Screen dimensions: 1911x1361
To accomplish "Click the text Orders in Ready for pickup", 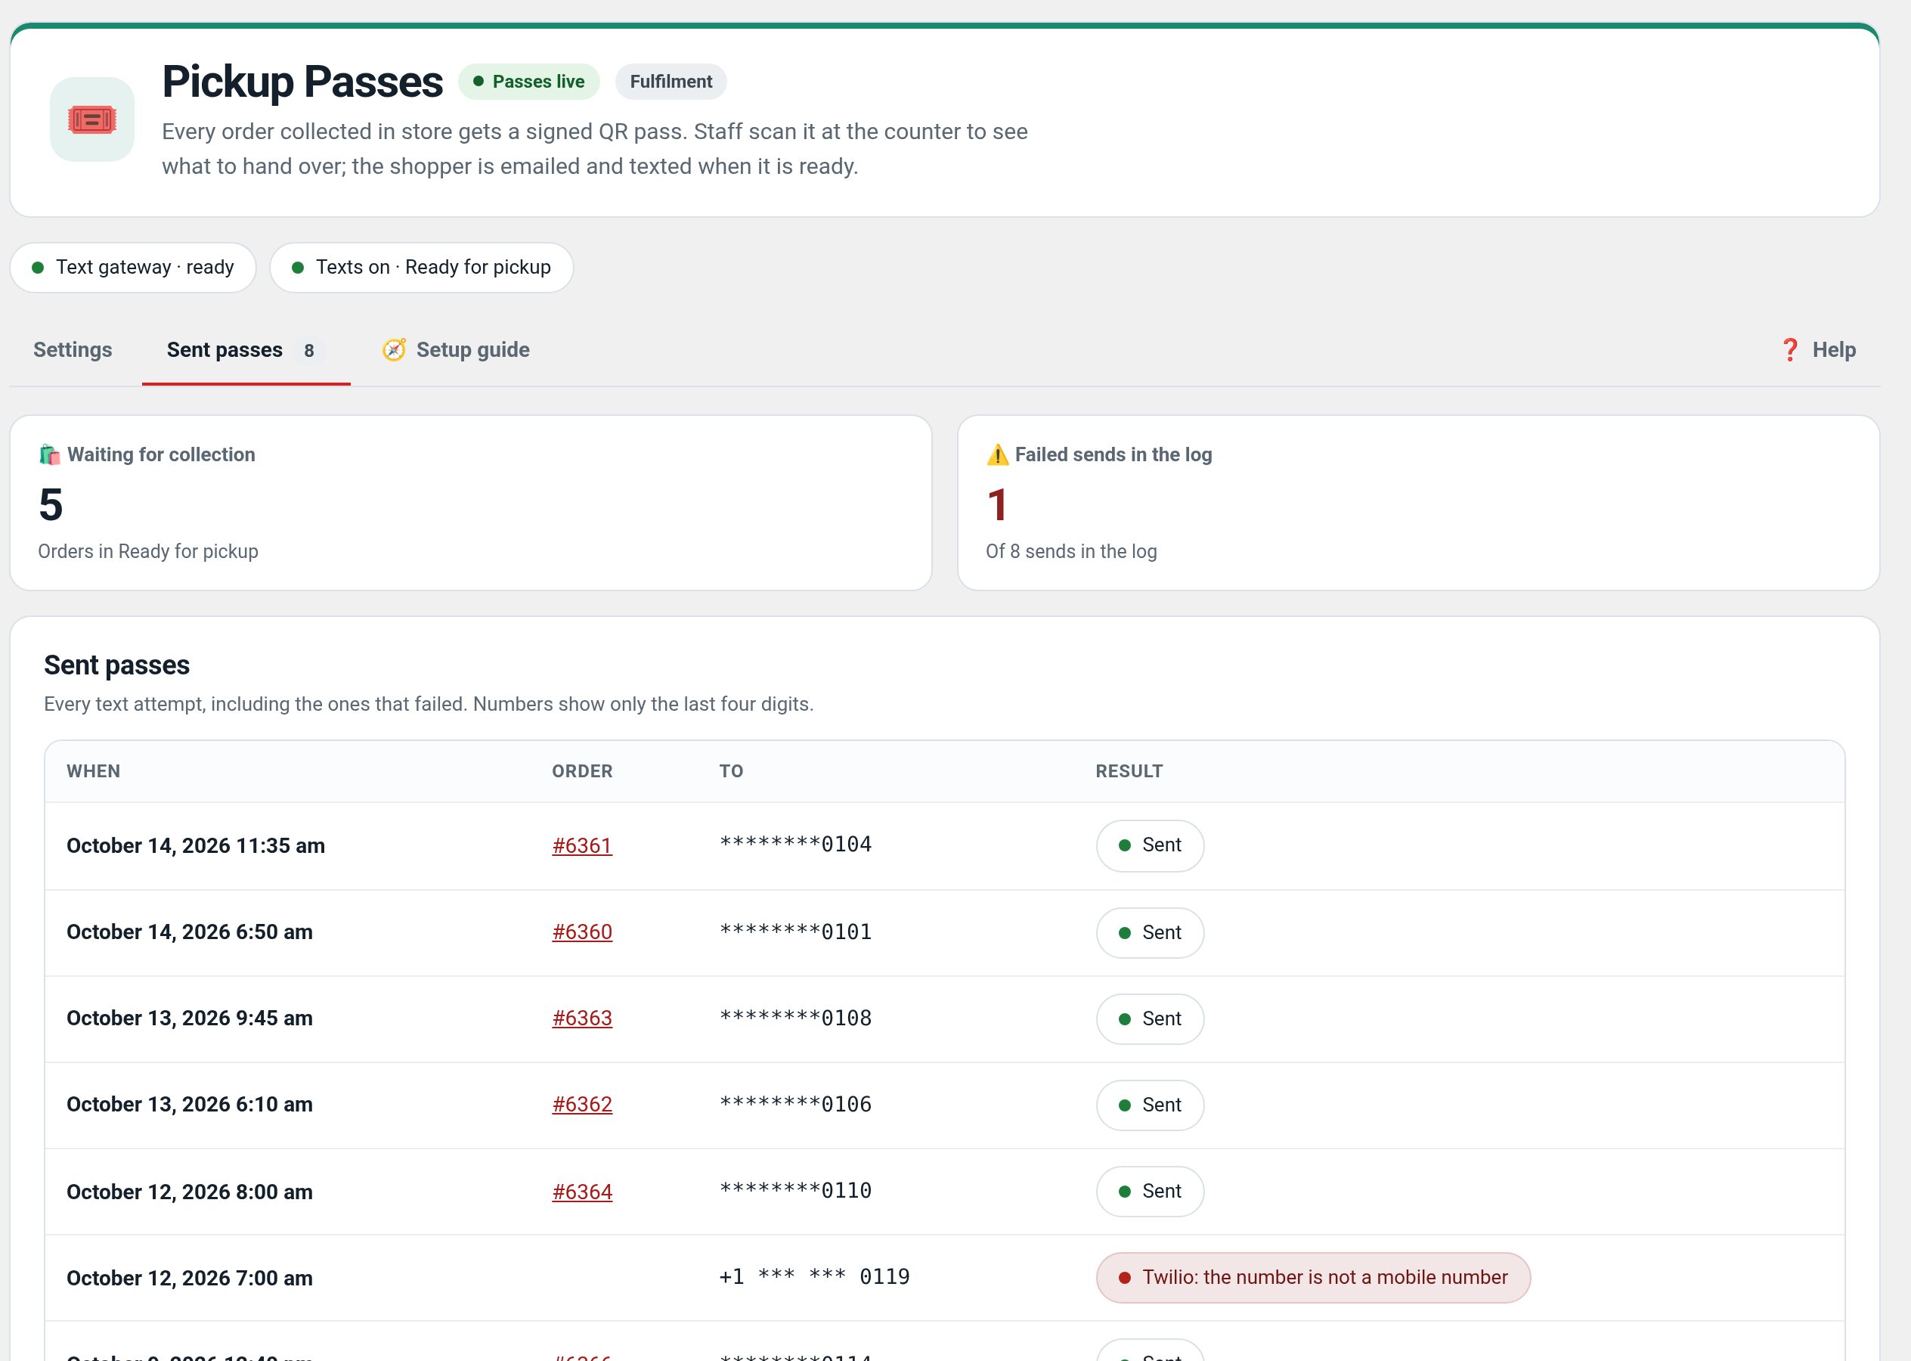I will tap(148, 551).
